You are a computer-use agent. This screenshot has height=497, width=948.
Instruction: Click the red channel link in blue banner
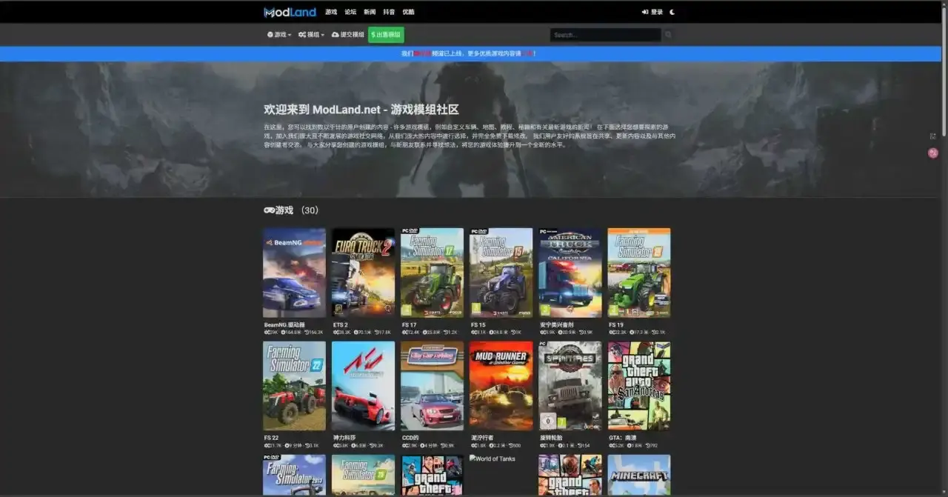pos(421,53)
